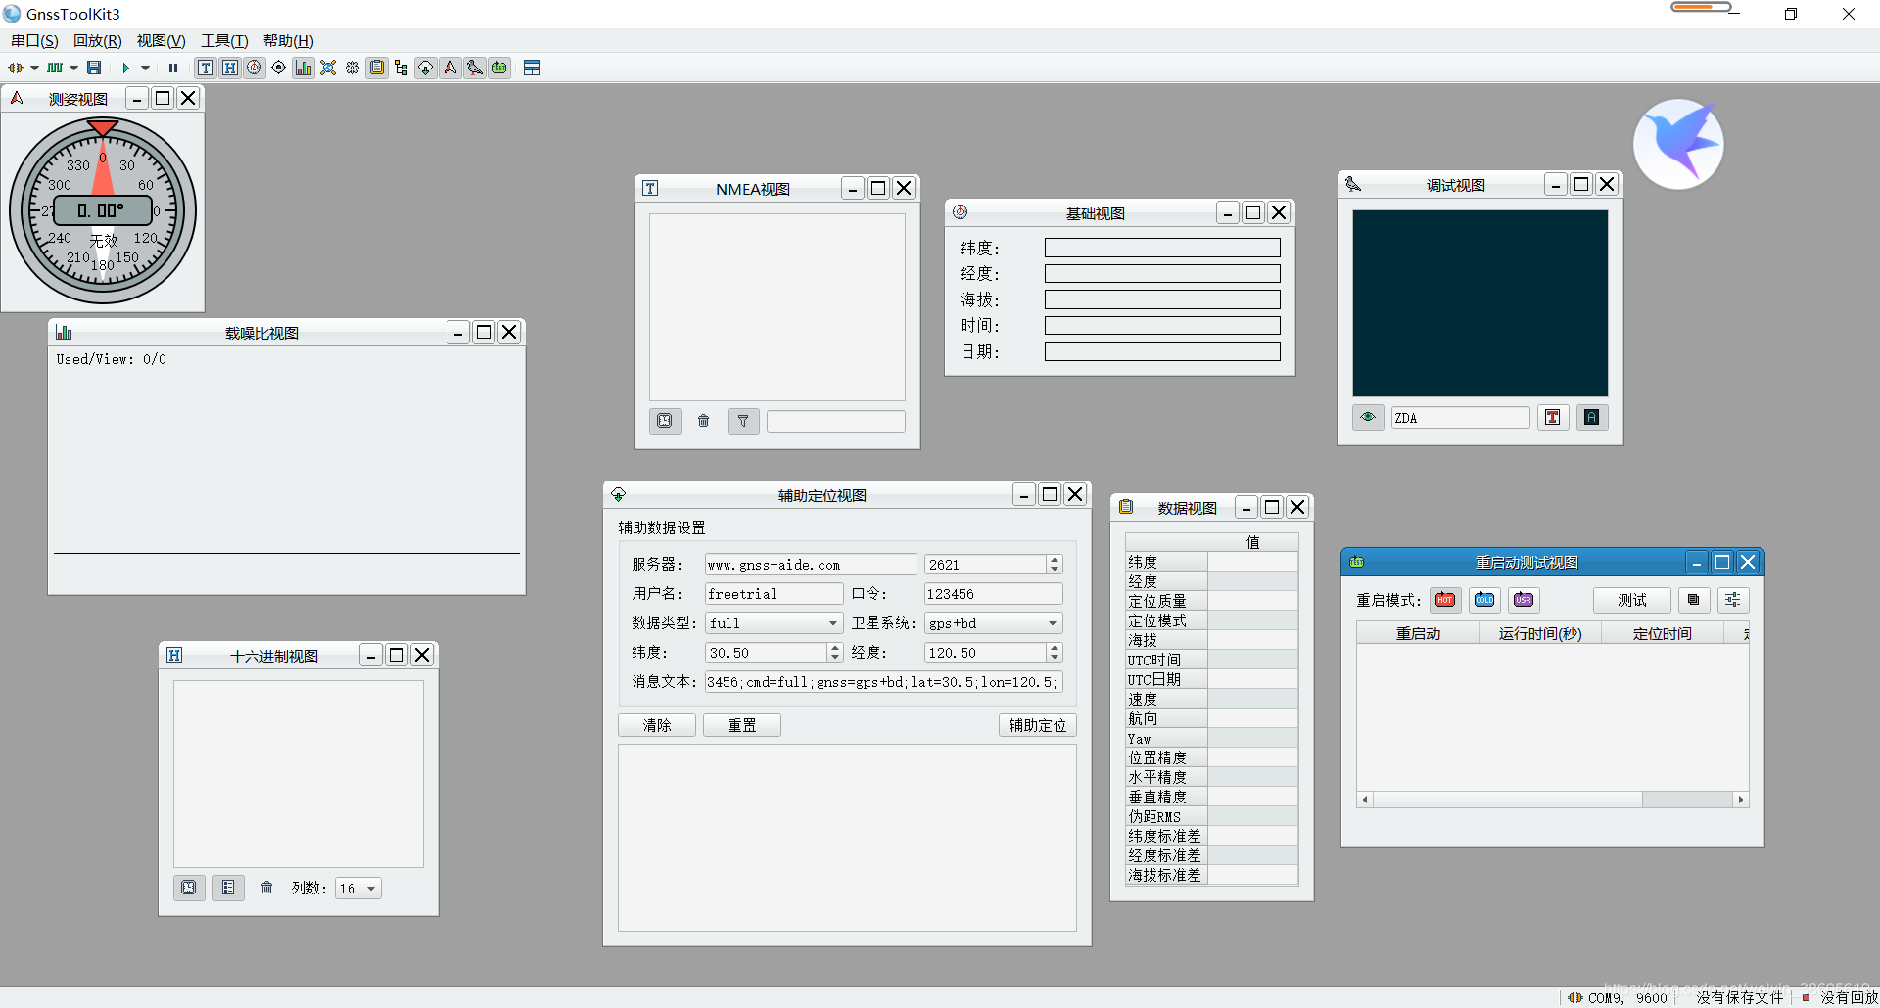Open the 视图(V) menu
This screenshot has height=1008, width=1880.
coord(161,41)
